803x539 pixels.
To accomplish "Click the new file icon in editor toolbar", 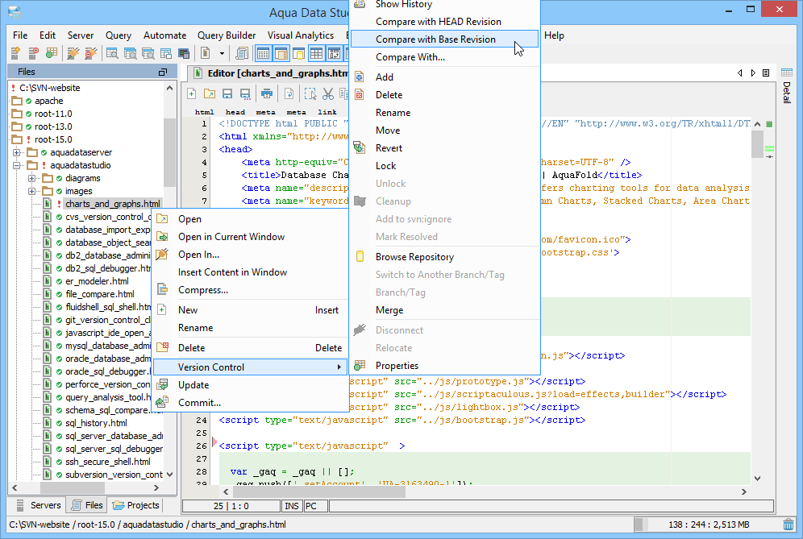I will [192, 93].
